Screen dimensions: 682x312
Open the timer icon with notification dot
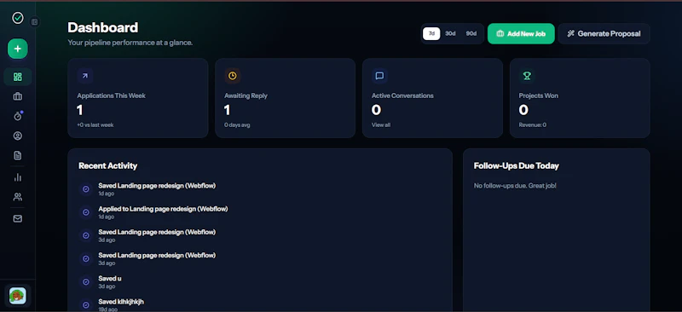point(18,116)
